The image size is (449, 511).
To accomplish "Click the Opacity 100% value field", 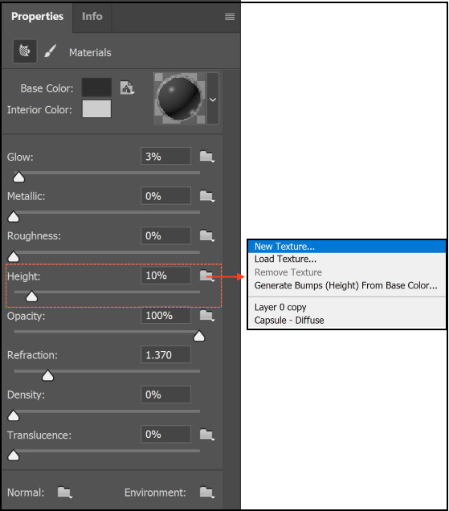I will (165, 315).
